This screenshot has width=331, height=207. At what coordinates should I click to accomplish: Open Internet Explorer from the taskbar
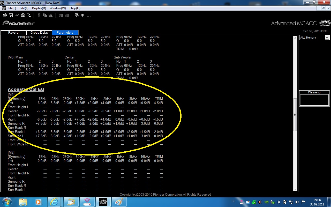tap(55, 202)
